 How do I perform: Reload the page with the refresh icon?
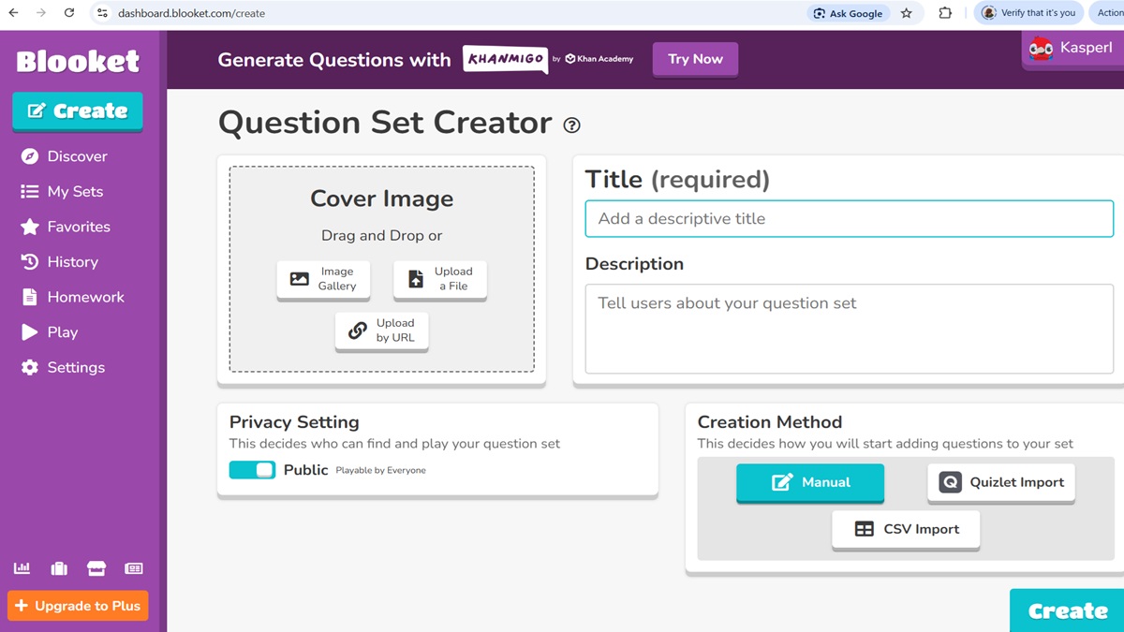68,13
